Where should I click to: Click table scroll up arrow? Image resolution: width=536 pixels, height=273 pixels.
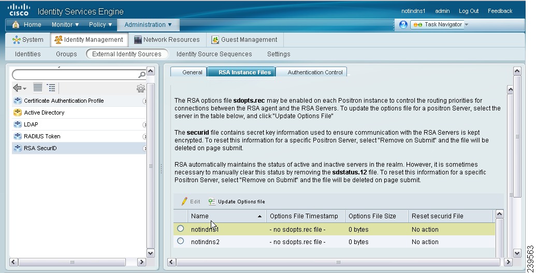point(499,214)
